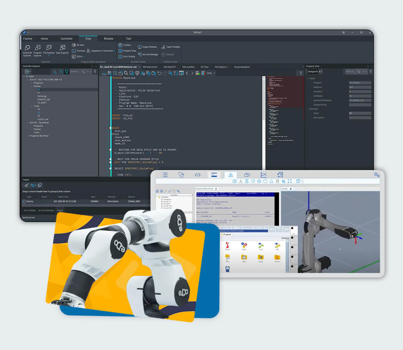Expand the File Explorer dropdown arrow
Viewport: 403px width, 350px height.
coord(49,56)
